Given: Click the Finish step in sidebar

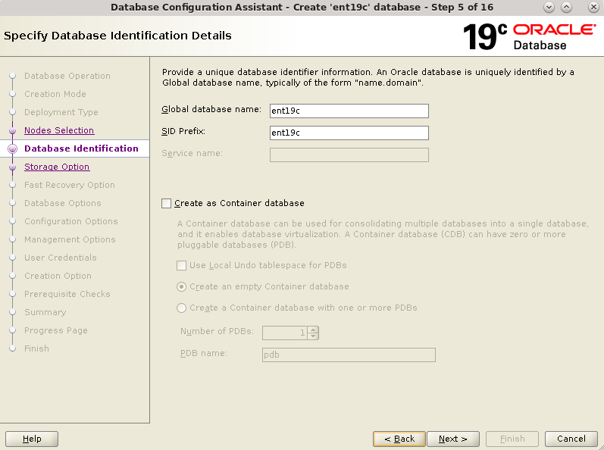Looking at the screenshot, I should pyautogui.click(x=36, y=348).
